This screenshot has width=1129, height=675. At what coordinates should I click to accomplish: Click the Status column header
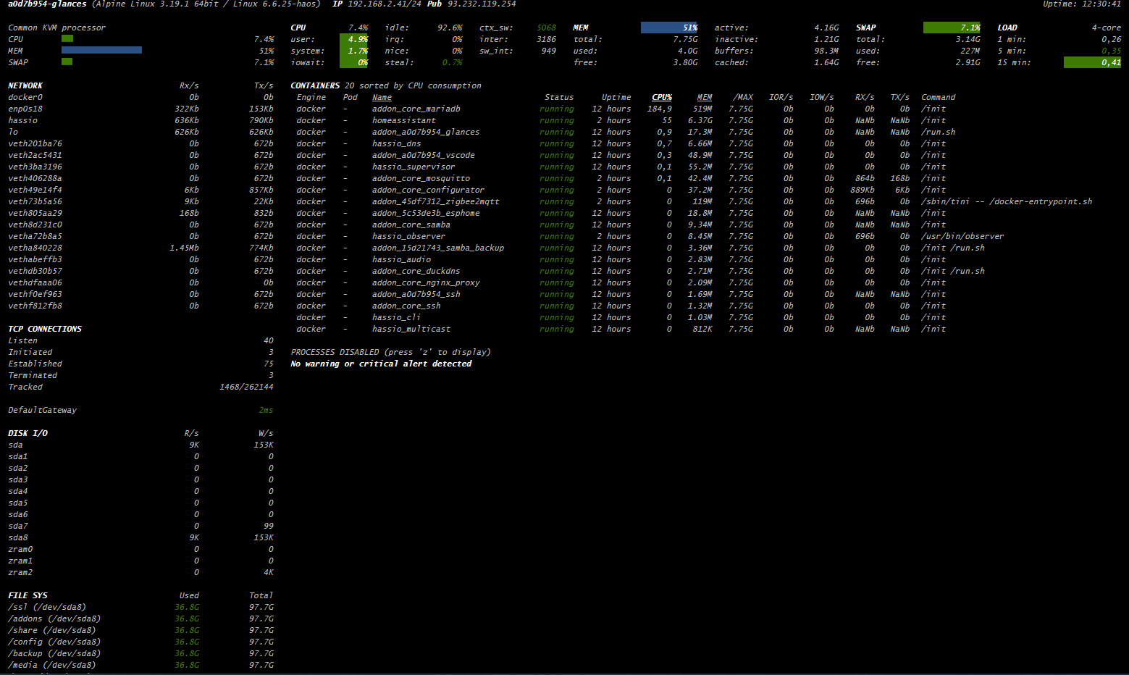pos(559,97)
